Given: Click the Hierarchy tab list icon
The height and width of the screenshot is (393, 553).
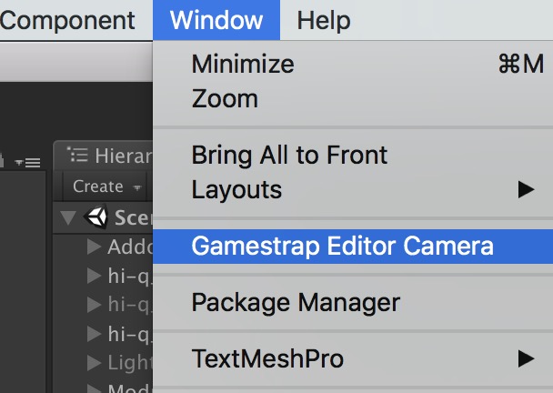Looking at the screenshot, I should pyautogui.click(x=77, y=155).
